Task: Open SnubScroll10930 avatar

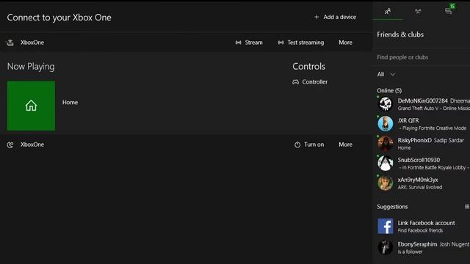Action: (x=385, y=164)
